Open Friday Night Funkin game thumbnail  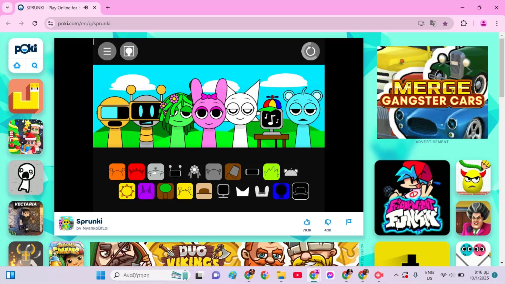pyautogui.click(x=412, y=198)
